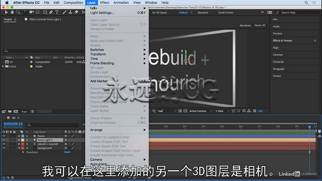Hide the rebuild + nourish text layer
Screen dimensions: 322x181
(4, 144)
